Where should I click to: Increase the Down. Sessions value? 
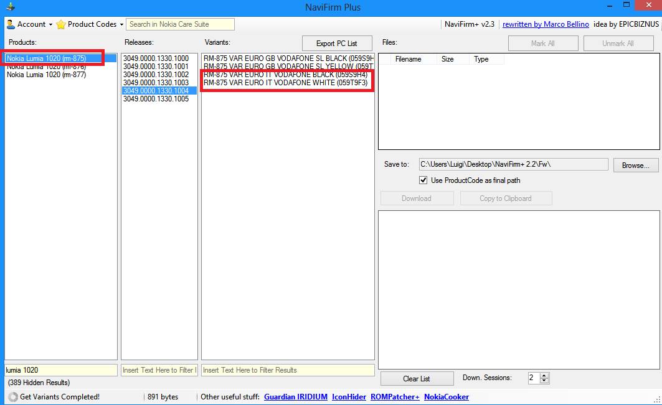click(x=544, y=376)
